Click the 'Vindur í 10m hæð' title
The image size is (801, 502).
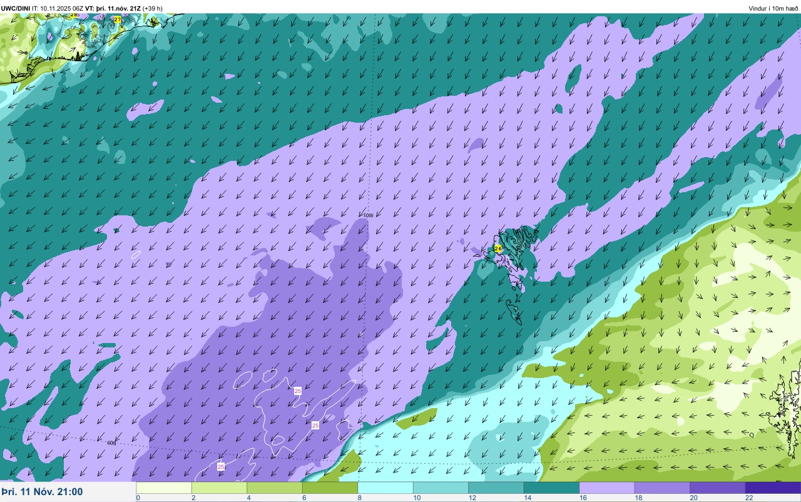773,8
